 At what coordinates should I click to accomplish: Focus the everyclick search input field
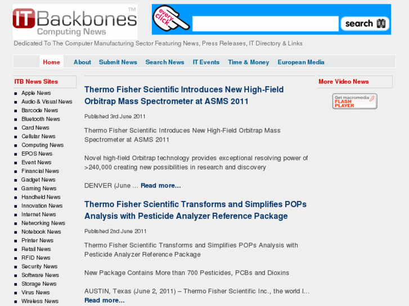click(x=266, y=24)
